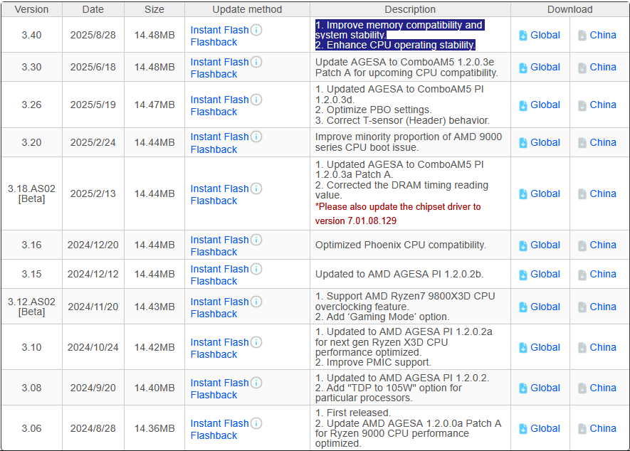Open the Instant Flash link for version 3.26
This screenshot has width=630, height=451.
point(219,100)
